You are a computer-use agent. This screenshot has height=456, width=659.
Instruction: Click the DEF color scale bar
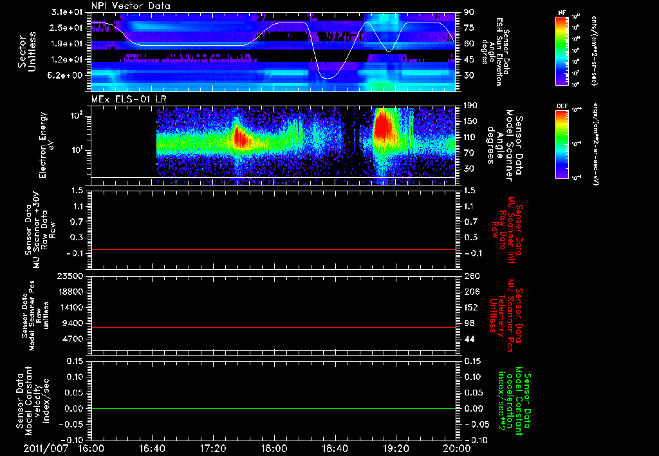(562, 144)
